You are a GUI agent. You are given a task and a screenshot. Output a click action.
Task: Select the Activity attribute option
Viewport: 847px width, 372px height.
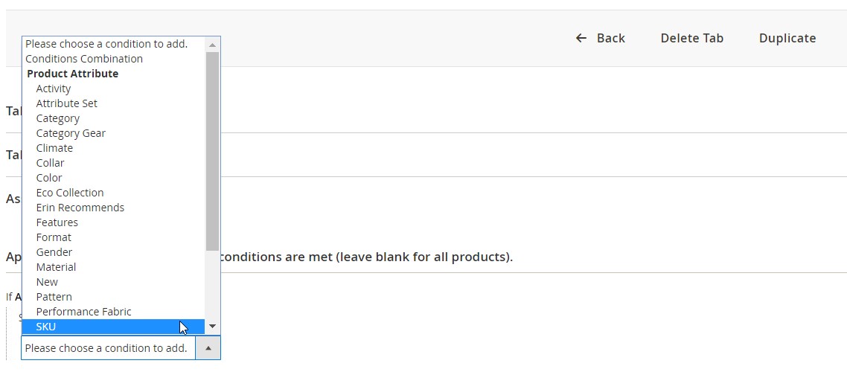click(54, 89)
